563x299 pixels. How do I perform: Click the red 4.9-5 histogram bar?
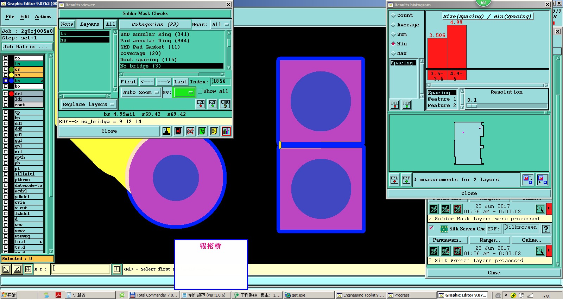pyautogui.click(x=457, y=47)
